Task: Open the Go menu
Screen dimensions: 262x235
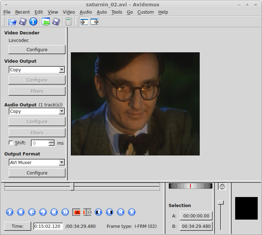Action: (130, 12)
